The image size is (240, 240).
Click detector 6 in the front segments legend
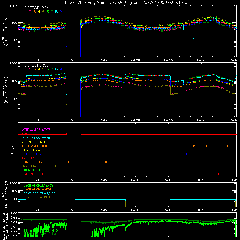[x=48, y=12]
